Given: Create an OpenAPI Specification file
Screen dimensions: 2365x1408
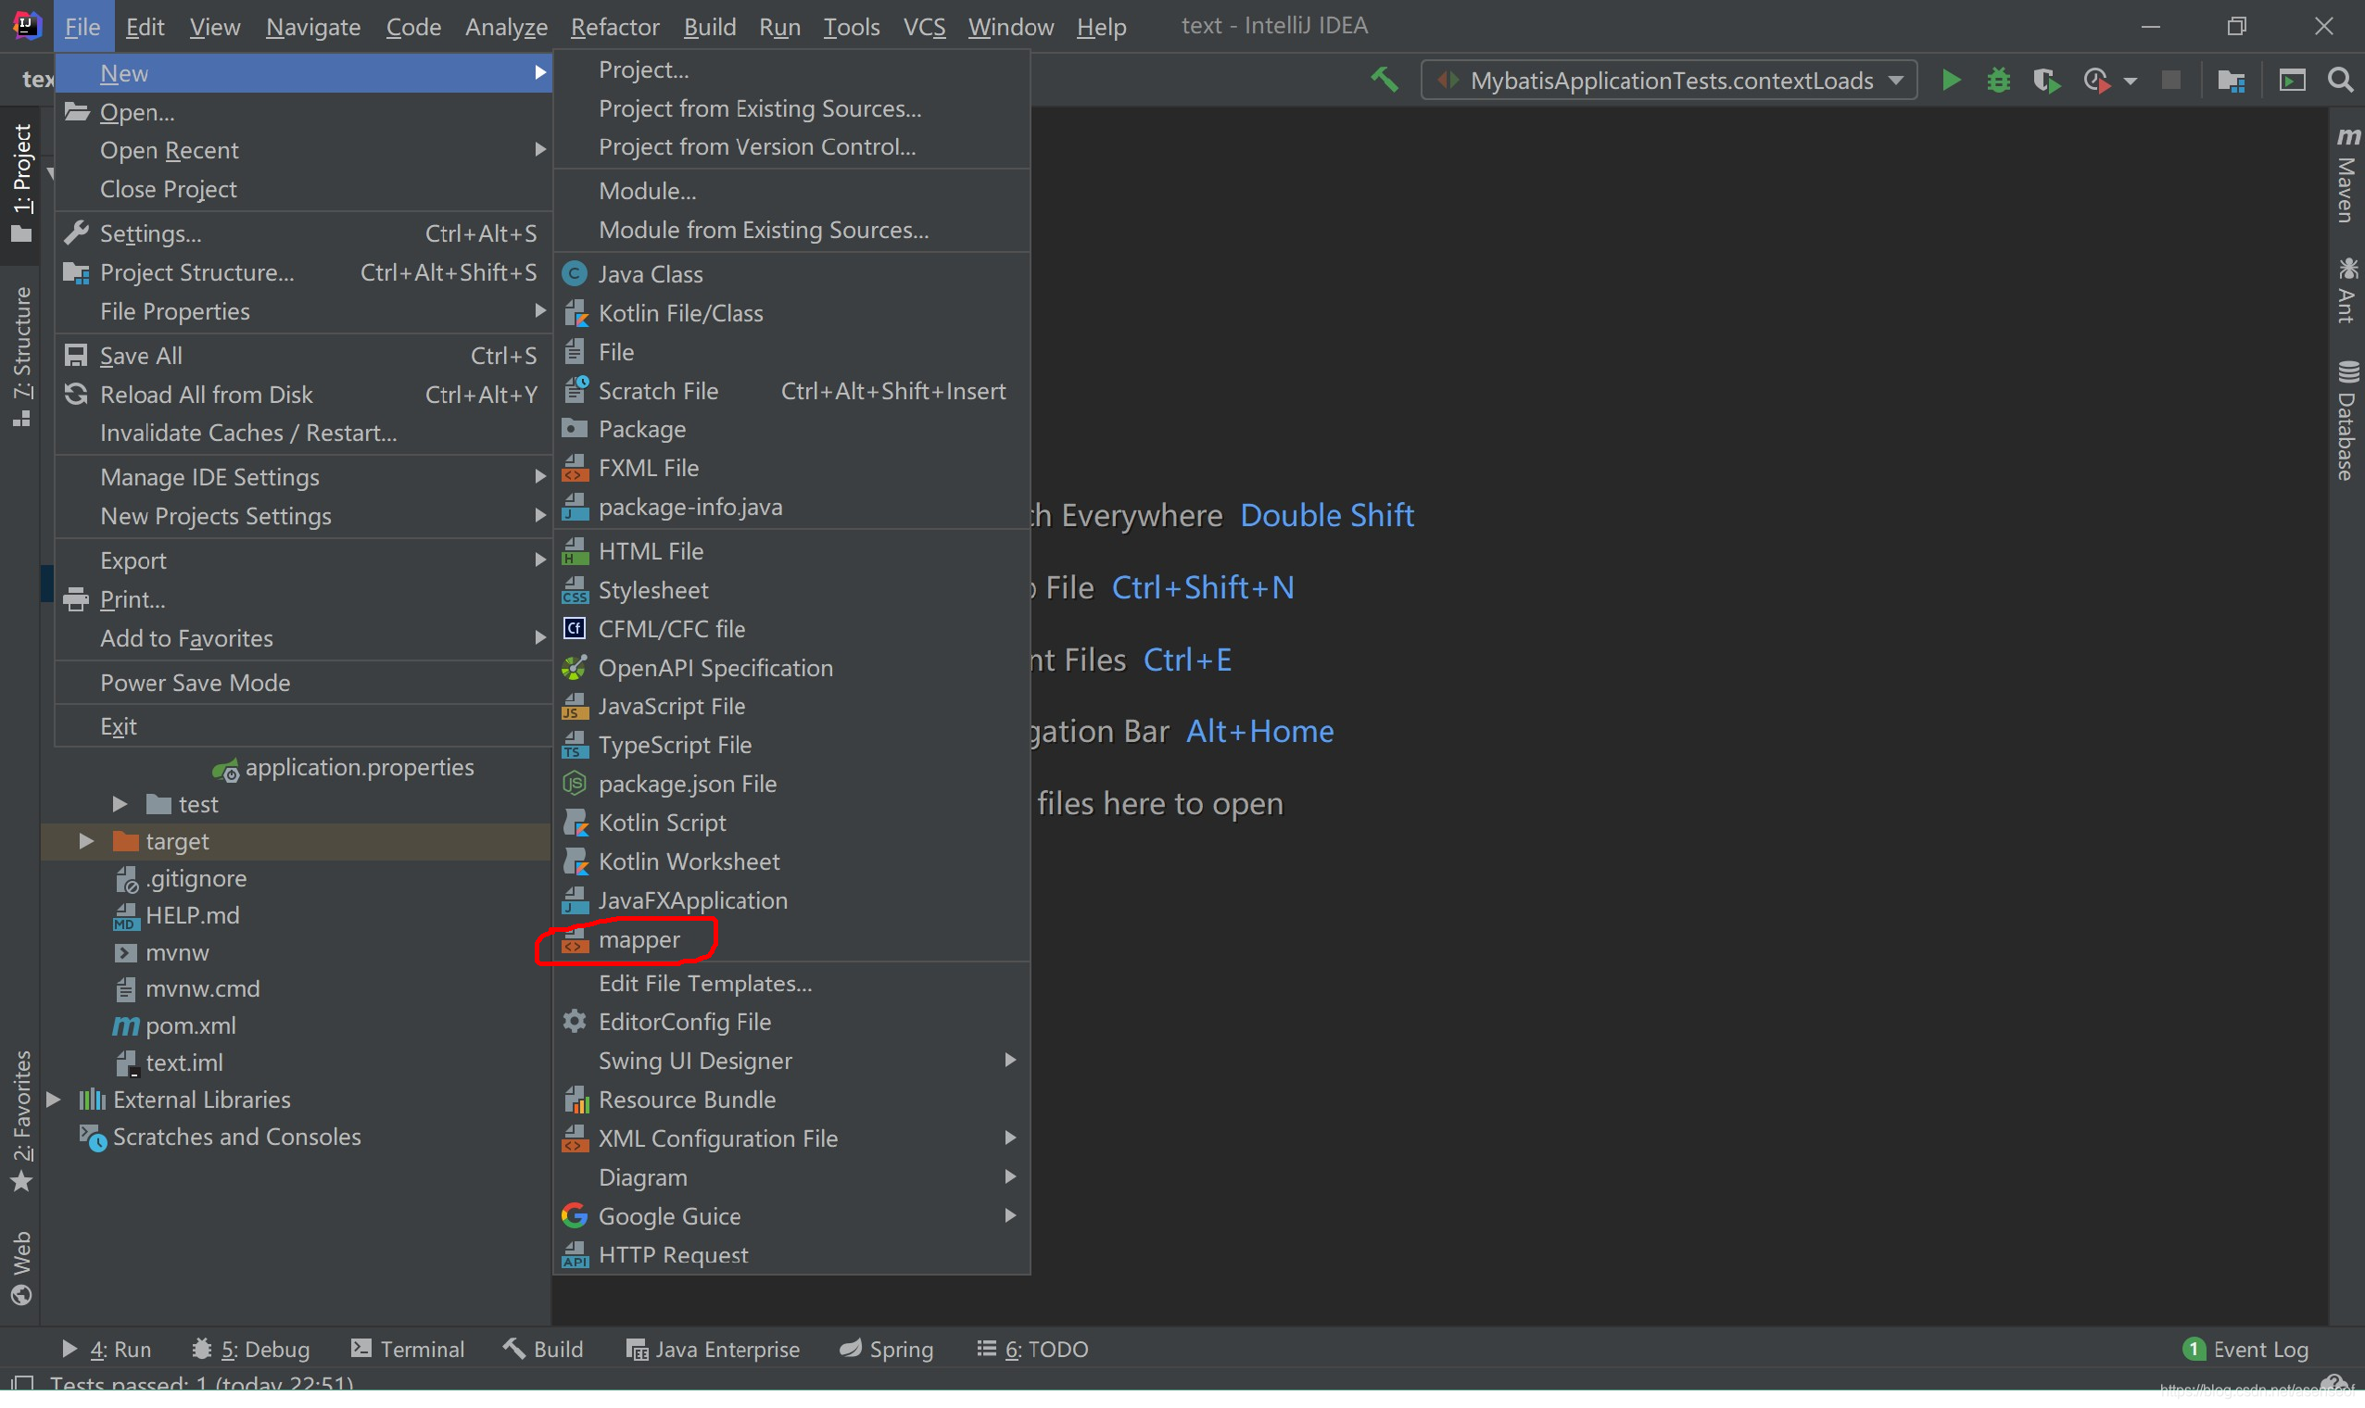Looking at the screenshot, I should [x=791, y=668].
